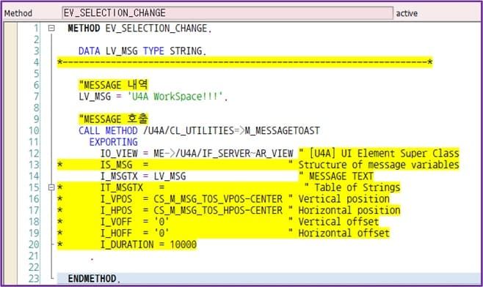Image resolution: width=483 pixels, height=287 pixels.
Task: Click the Method name field EV_SELECTION_CHANGE
Action: [x=228, y=13]
